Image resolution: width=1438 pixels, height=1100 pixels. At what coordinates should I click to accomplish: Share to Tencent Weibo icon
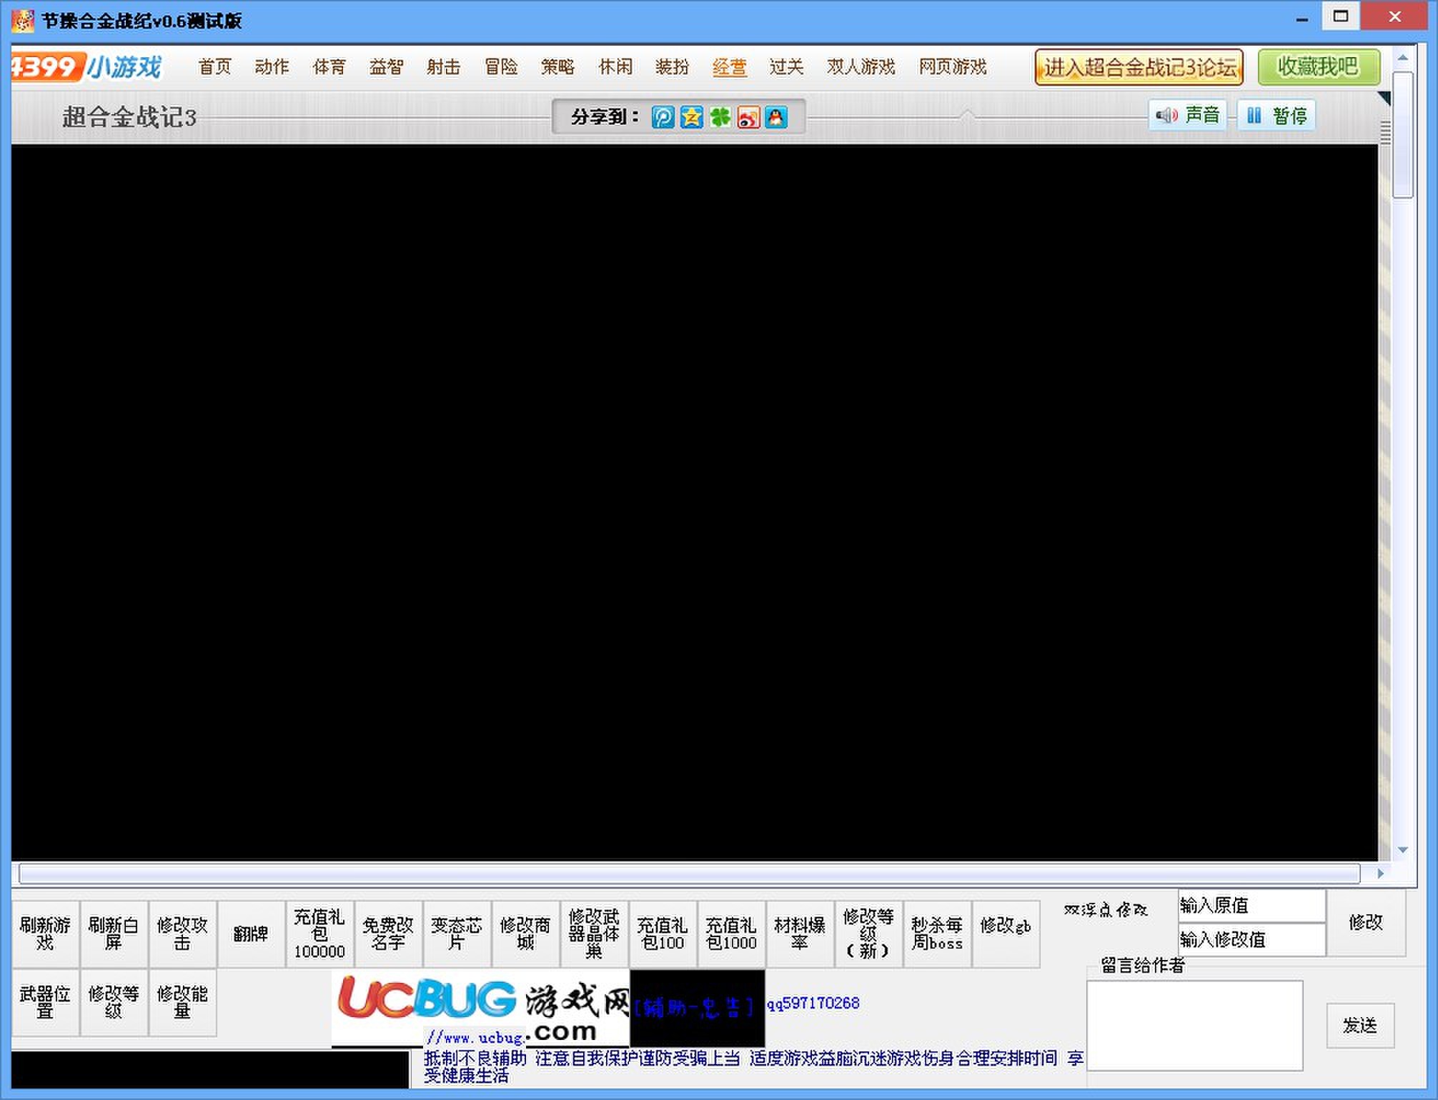click(663, 117)
